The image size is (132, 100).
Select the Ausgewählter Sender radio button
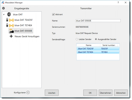(x=96, y=39)
